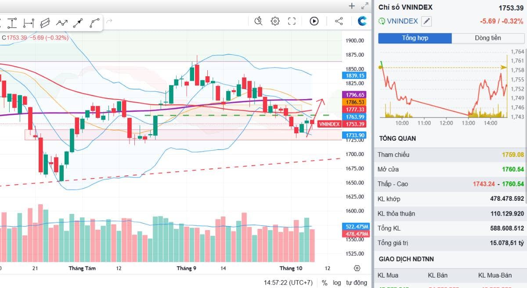Click the Mở cửa value 1760.54

point(513,169)
